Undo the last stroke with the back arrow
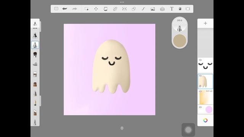The width and height of the screenshot is (244, 137). click(x=65, y=9)
